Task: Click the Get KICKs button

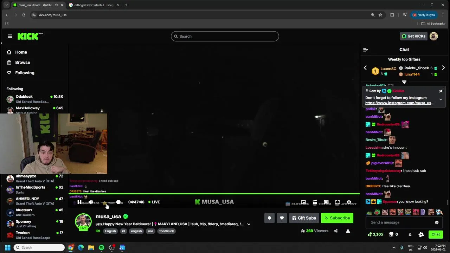Action: tap(414, 36)
